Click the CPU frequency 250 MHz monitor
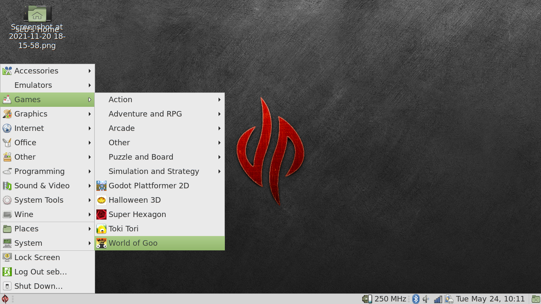The width and height of the screenshot is (541, 304). pyautogui.click(x=385, y=299)
